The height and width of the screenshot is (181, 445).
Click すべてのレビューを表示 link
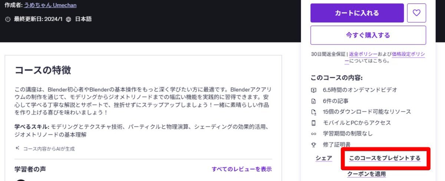tap(242, 169)
